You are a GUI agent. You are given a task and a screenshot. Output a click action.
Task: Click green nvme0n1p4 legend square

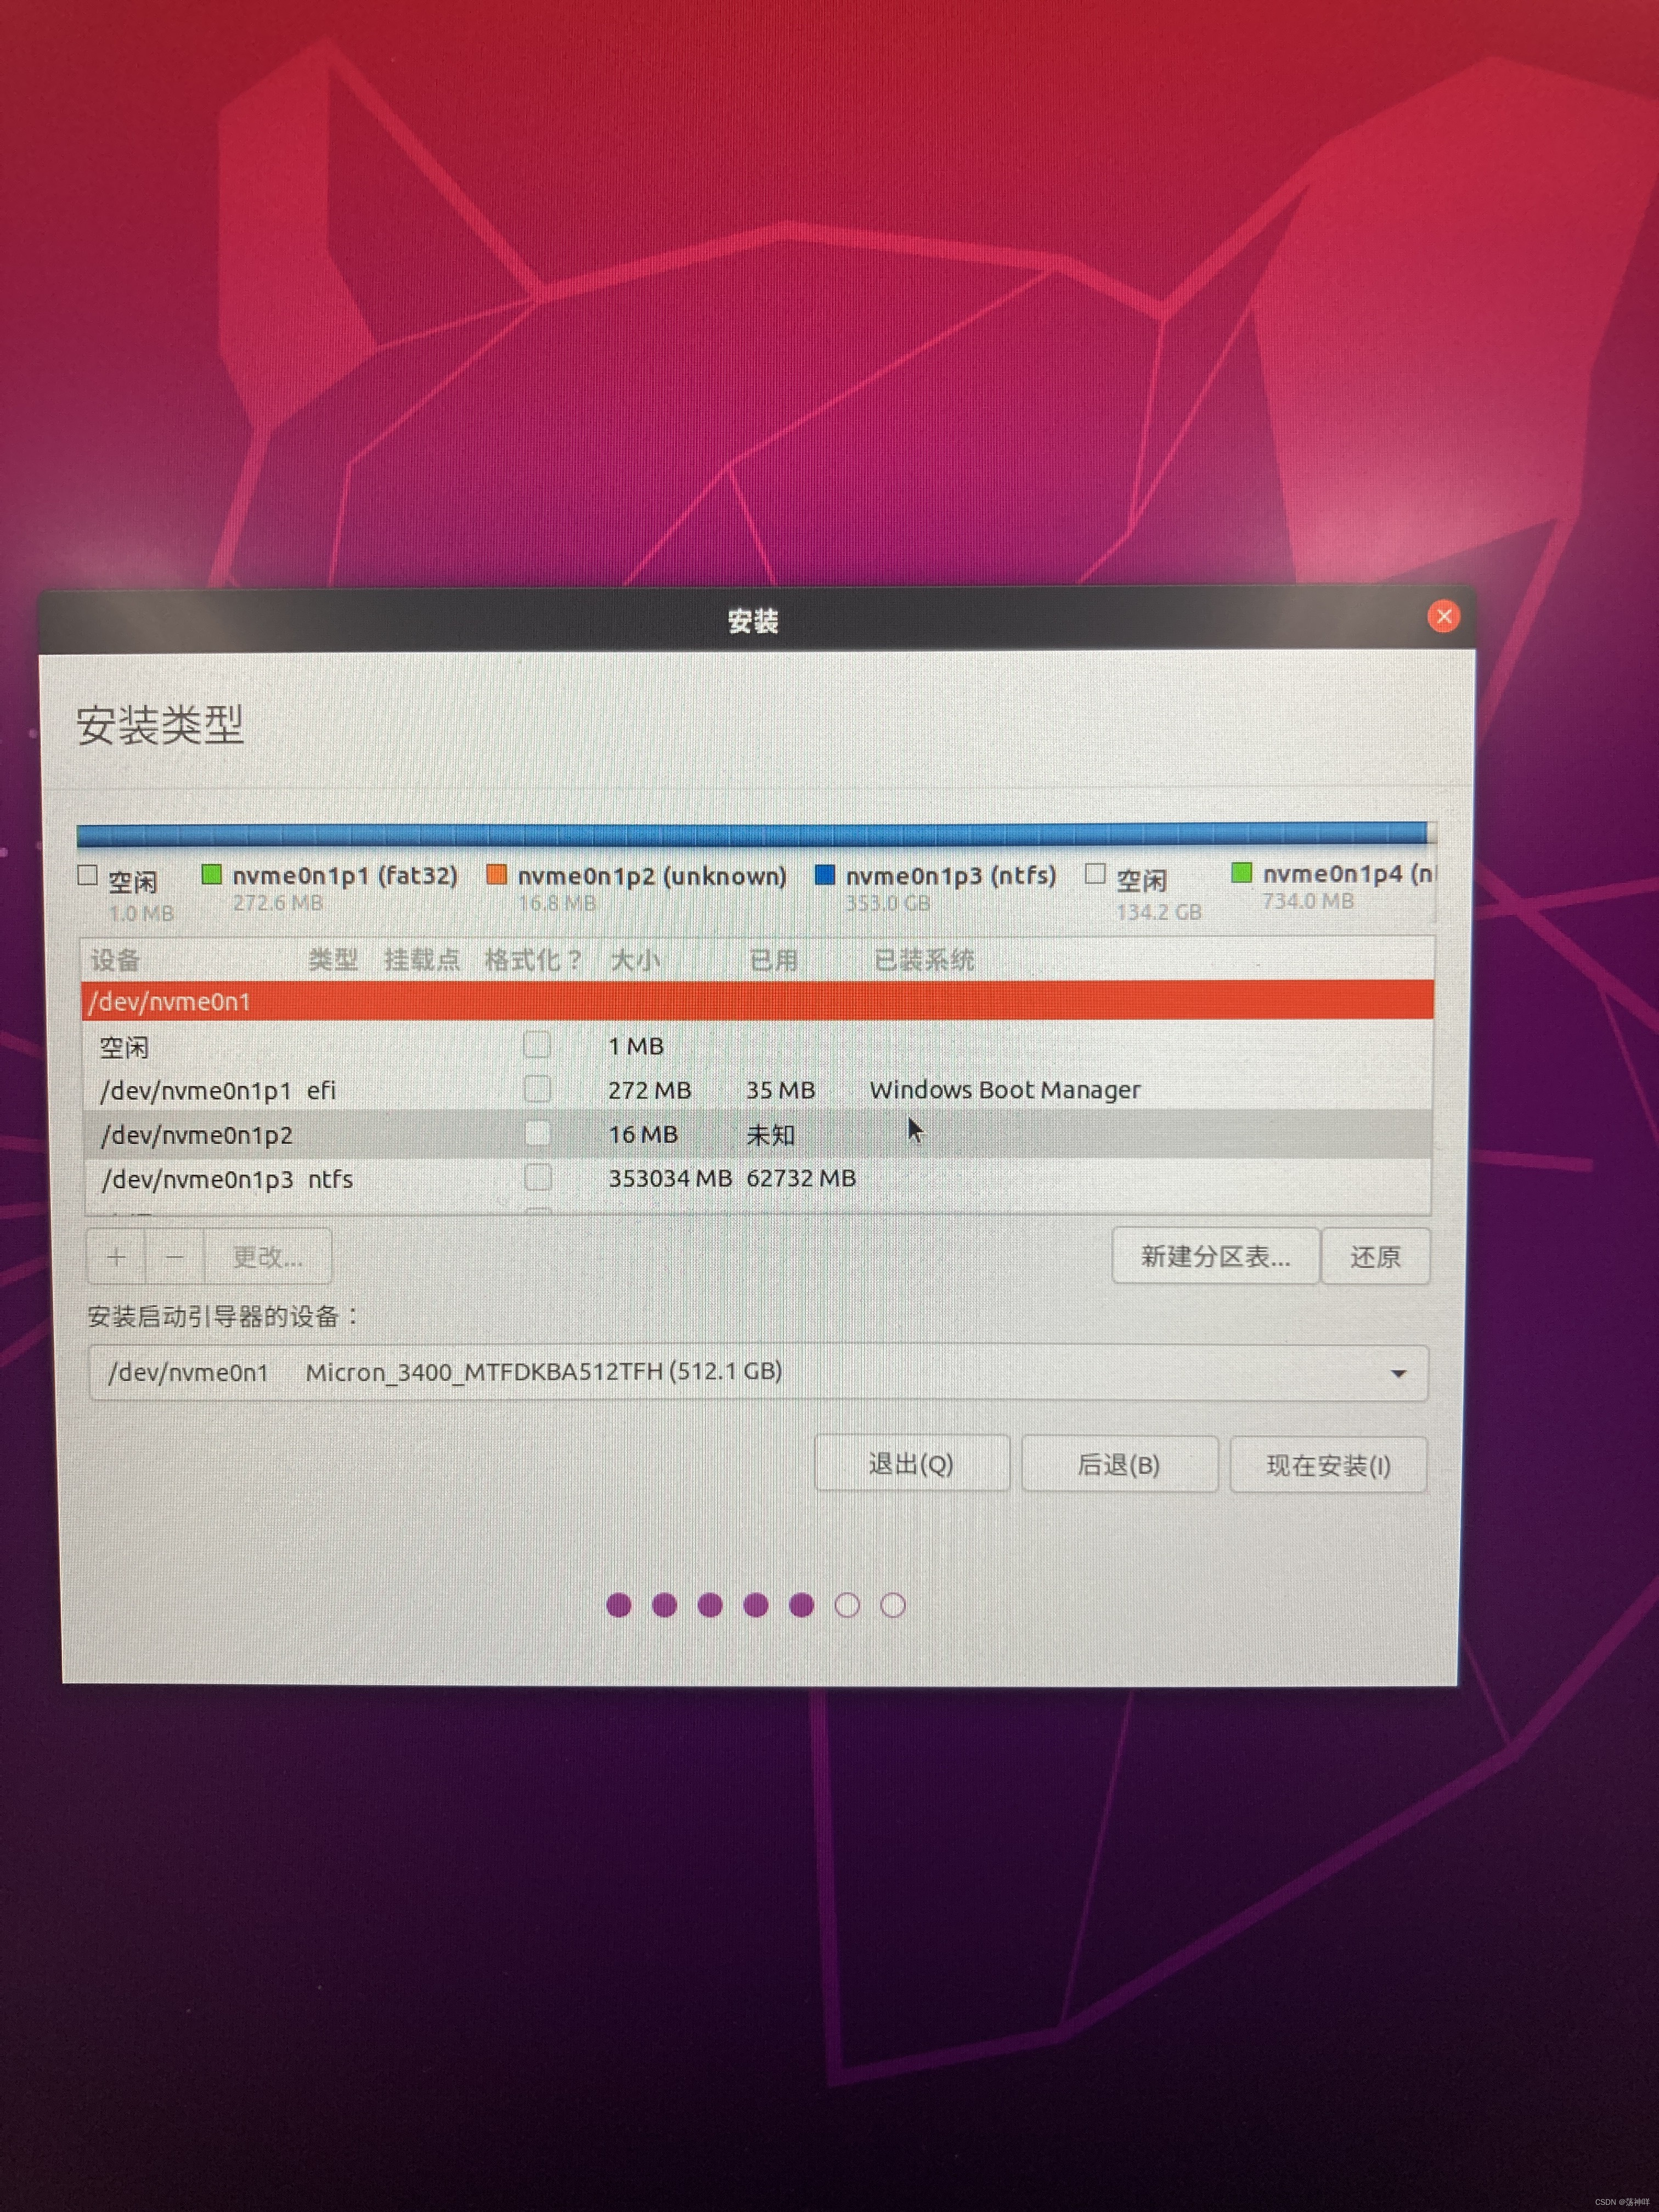(x=1242, y=873)
